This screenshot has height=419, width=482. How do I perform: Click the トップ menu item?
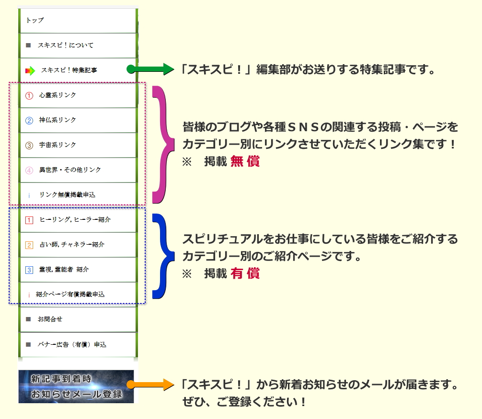click(35, 21)
